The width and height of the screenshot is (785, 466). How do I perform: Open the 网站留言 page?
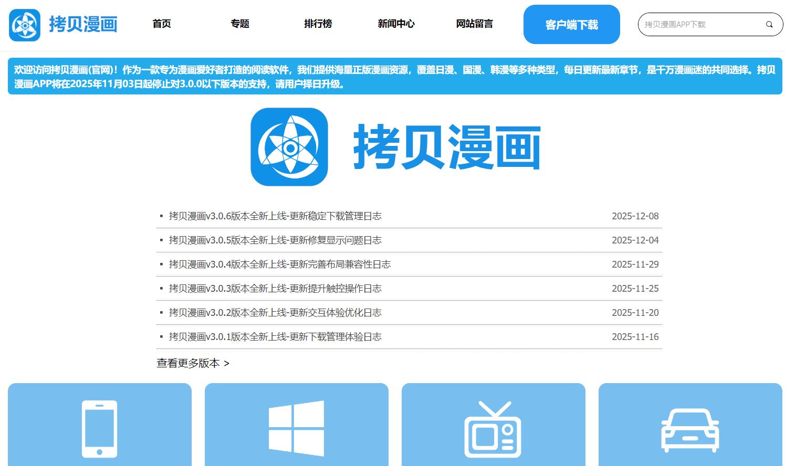[475, 24]
